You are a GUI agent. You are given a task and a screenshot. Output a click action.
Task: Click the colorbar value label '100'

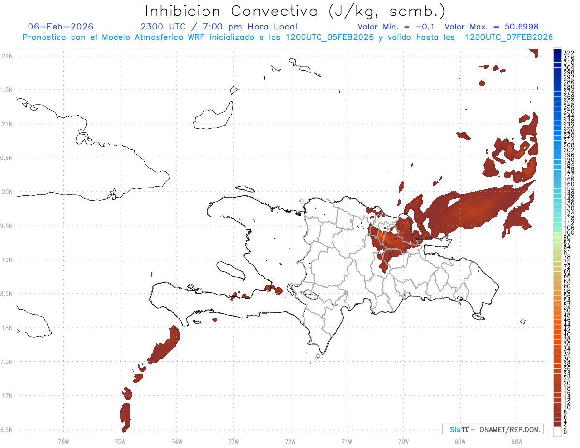click(569, 233)
